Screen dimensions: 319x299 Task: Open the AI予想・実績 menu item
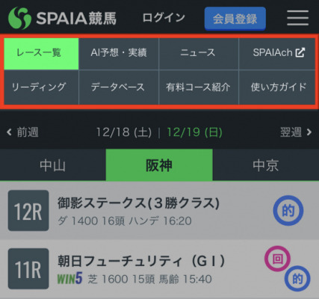coord(119,52)
